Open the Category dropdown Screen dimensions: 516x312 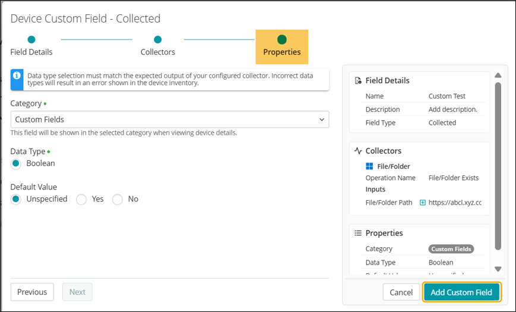click(x=170, y=119)
